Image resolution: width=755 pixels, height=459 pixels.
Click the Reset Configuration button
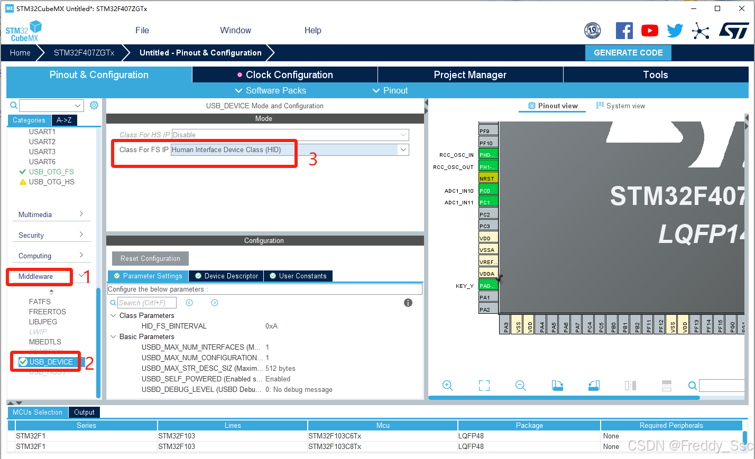pos(150,258)
